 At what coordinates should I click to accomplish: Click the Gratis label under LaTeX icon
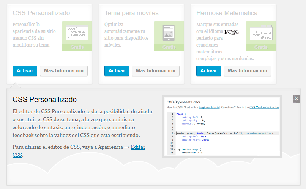[261, 47]
